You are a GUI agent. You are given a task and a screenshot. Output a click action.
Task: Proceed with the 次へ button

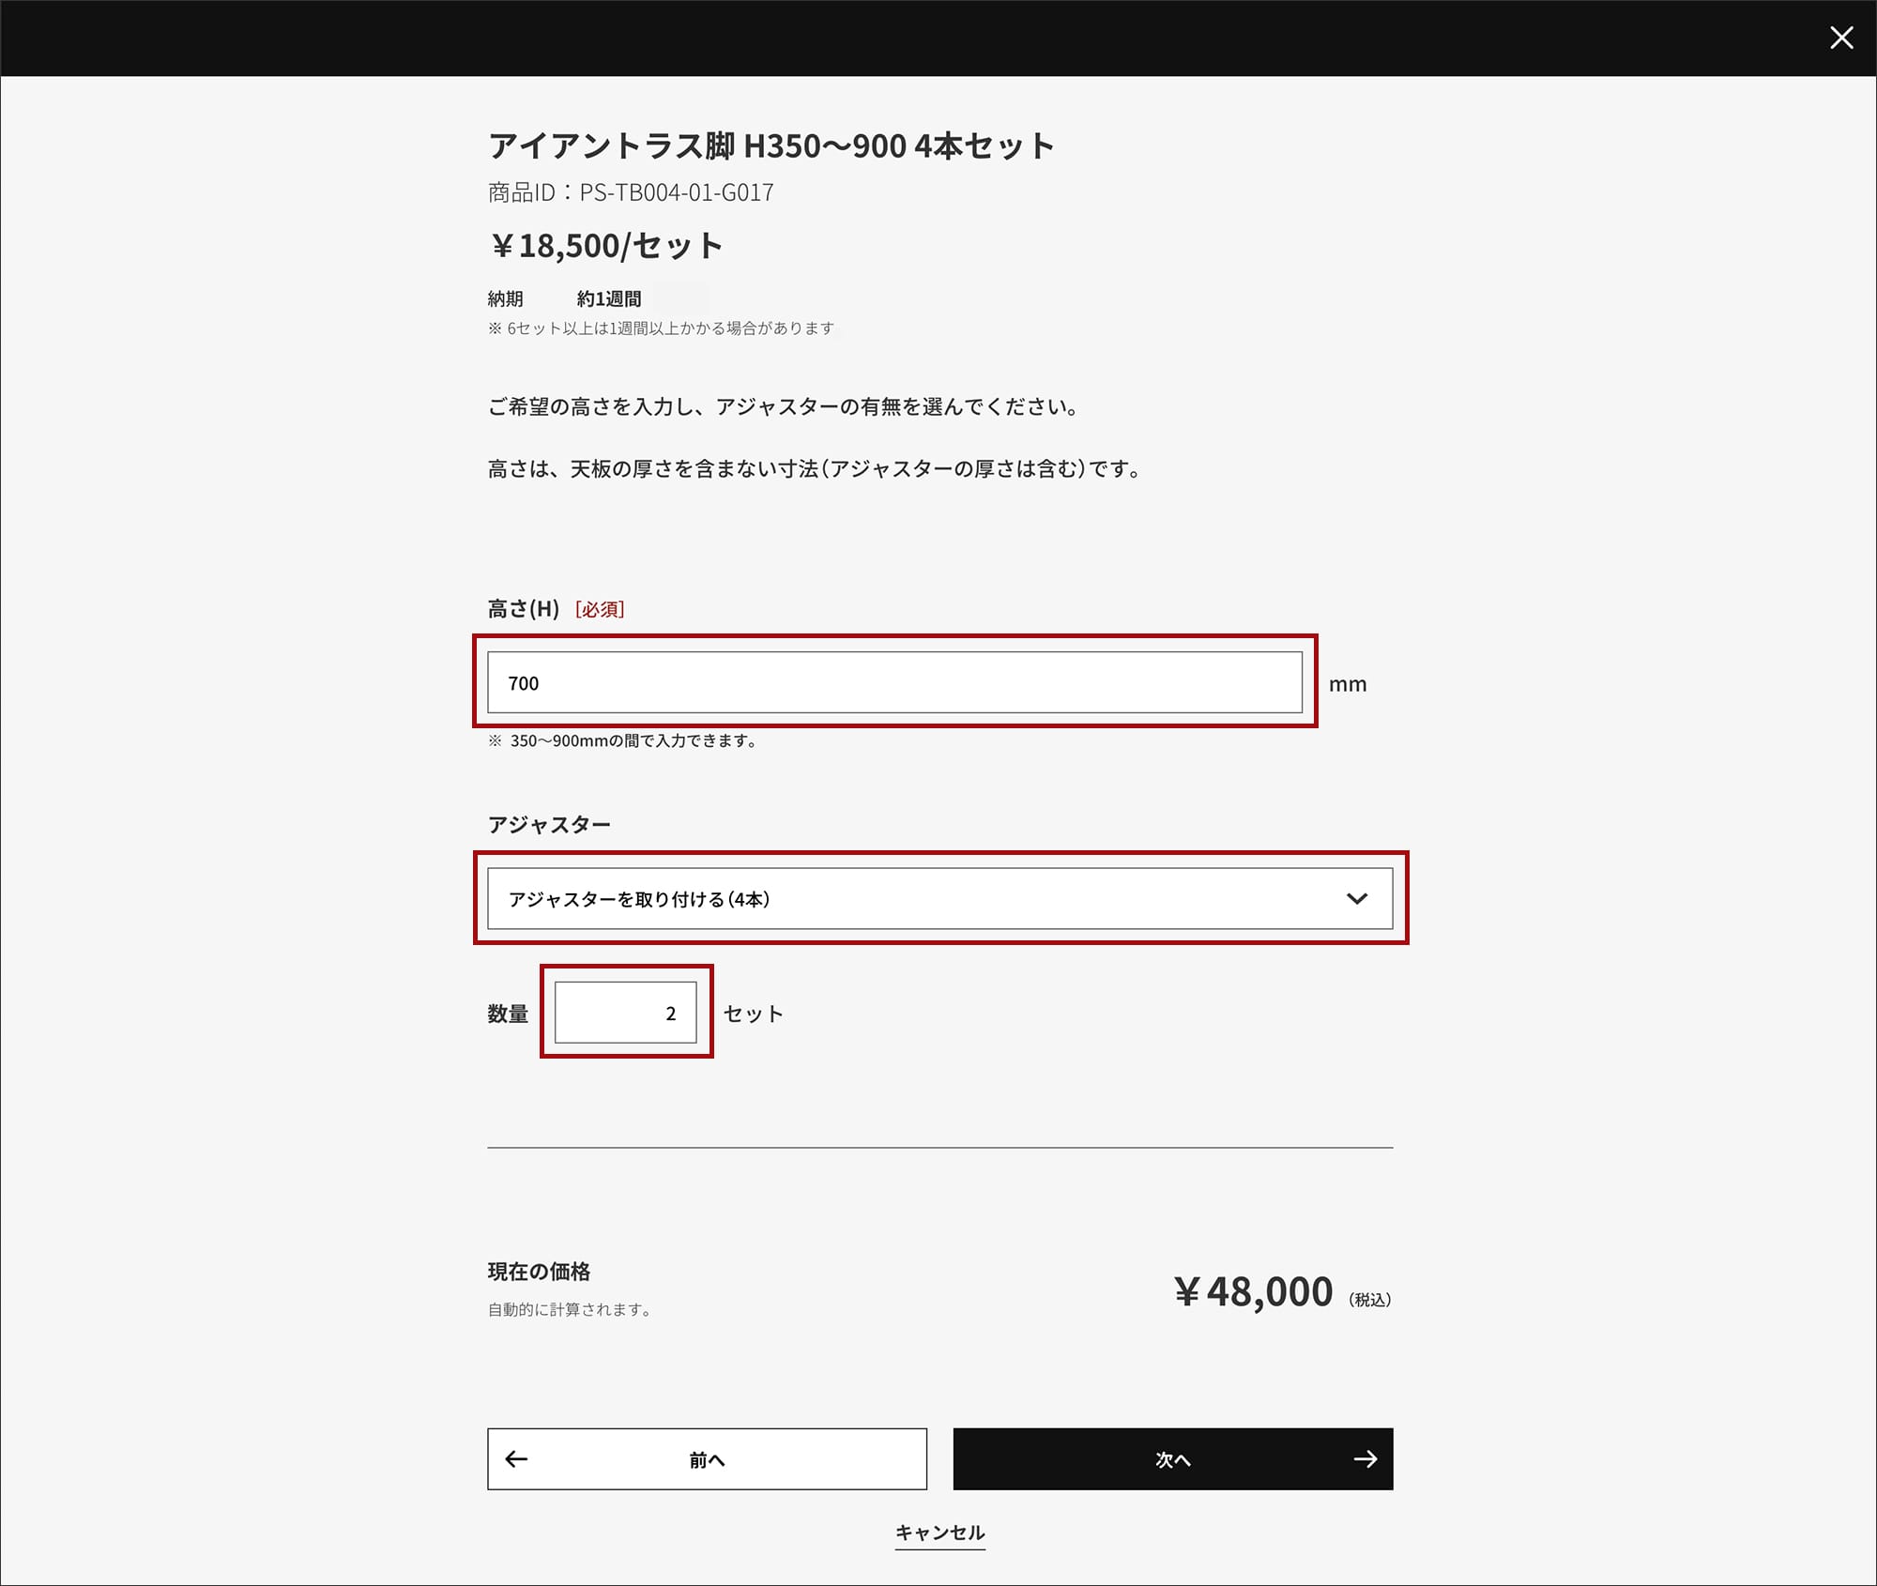click(1172, 1459)
